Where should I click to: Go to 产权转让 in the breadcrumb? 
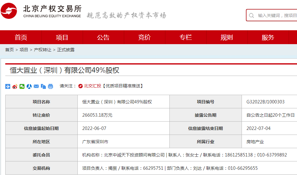tap(43, 50)
